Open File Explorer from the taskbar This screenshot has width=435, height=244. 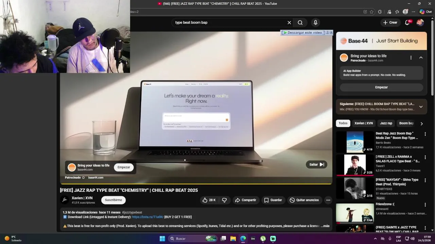click(233, 239)
